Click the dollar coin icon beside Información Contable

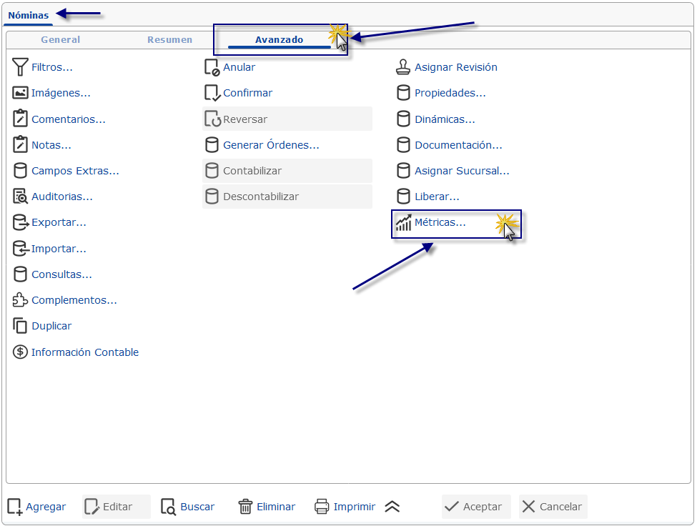pyautogui.click(x=20, y=352)
